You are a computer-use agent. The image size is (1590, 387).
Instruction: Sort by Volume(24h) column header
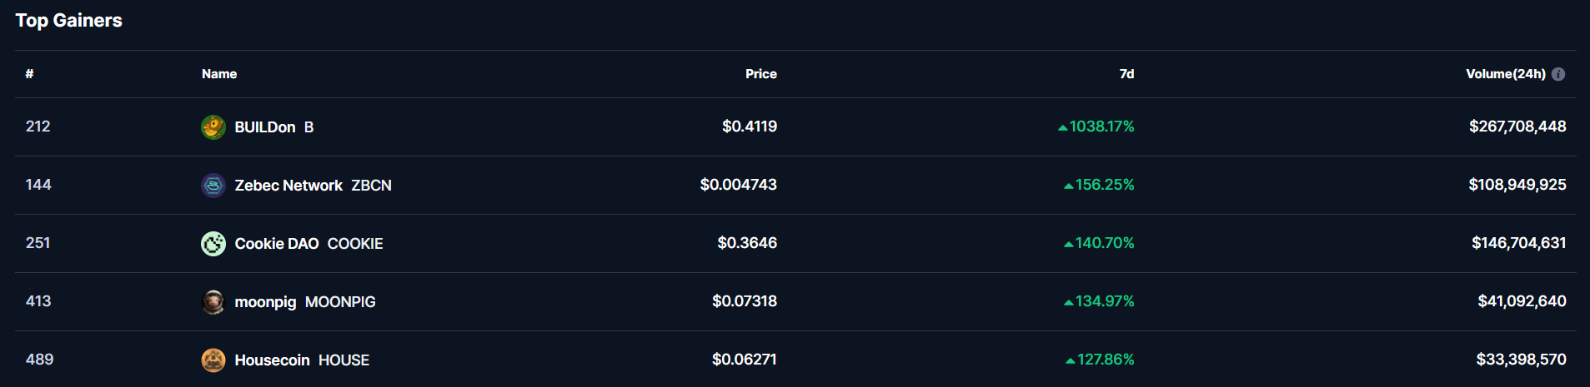pyautogui.click(x=1506, y=74)
